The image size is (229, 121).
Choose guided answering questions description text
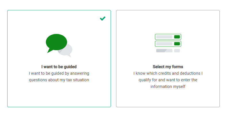59,77
